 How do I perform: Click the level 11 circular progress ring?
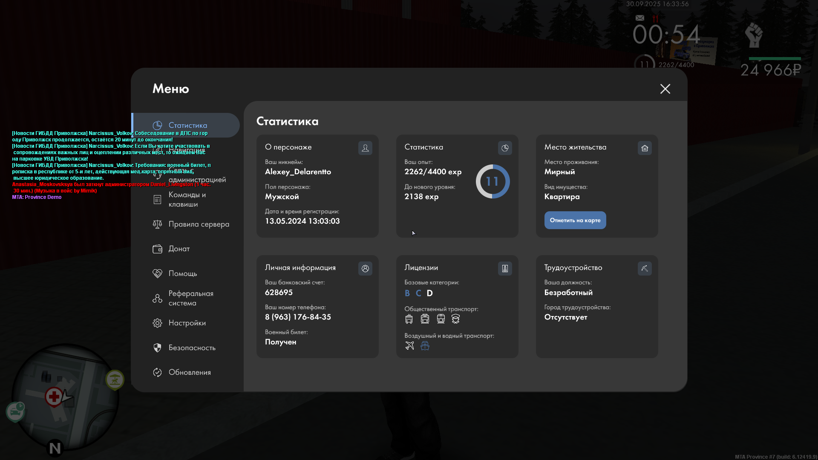pos(493,181)
